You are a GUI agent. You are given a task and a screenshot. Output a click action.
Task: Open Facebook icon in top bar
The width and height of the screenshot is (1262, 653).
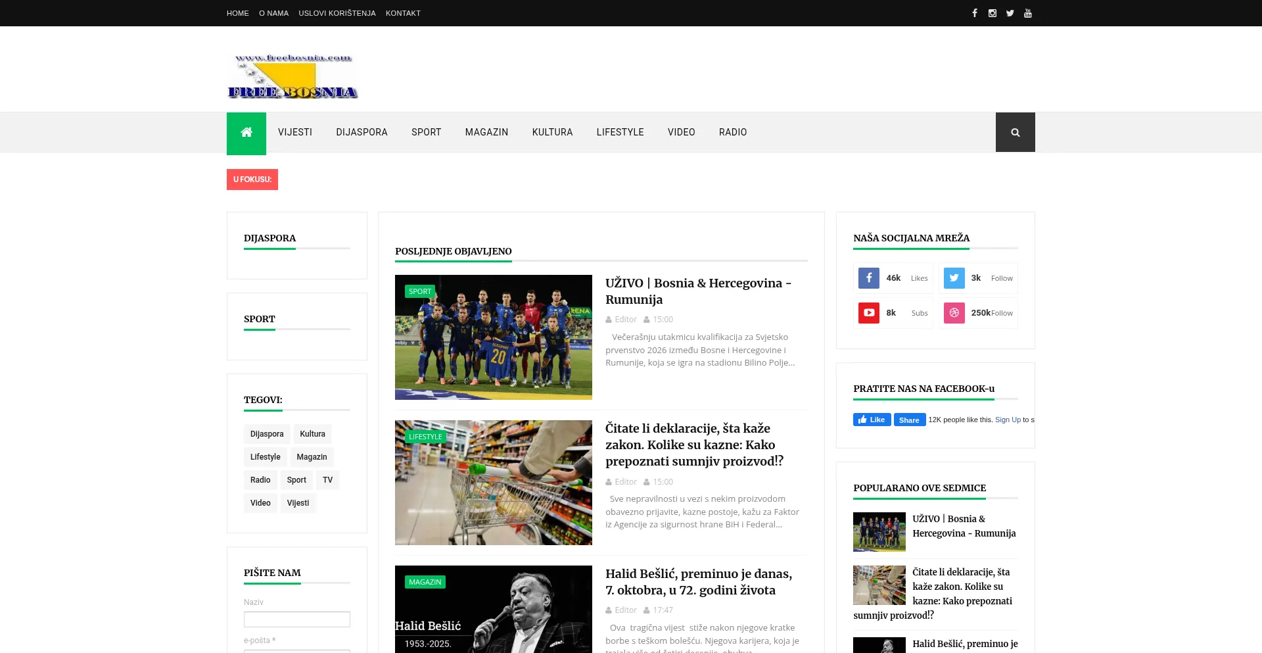974,13
